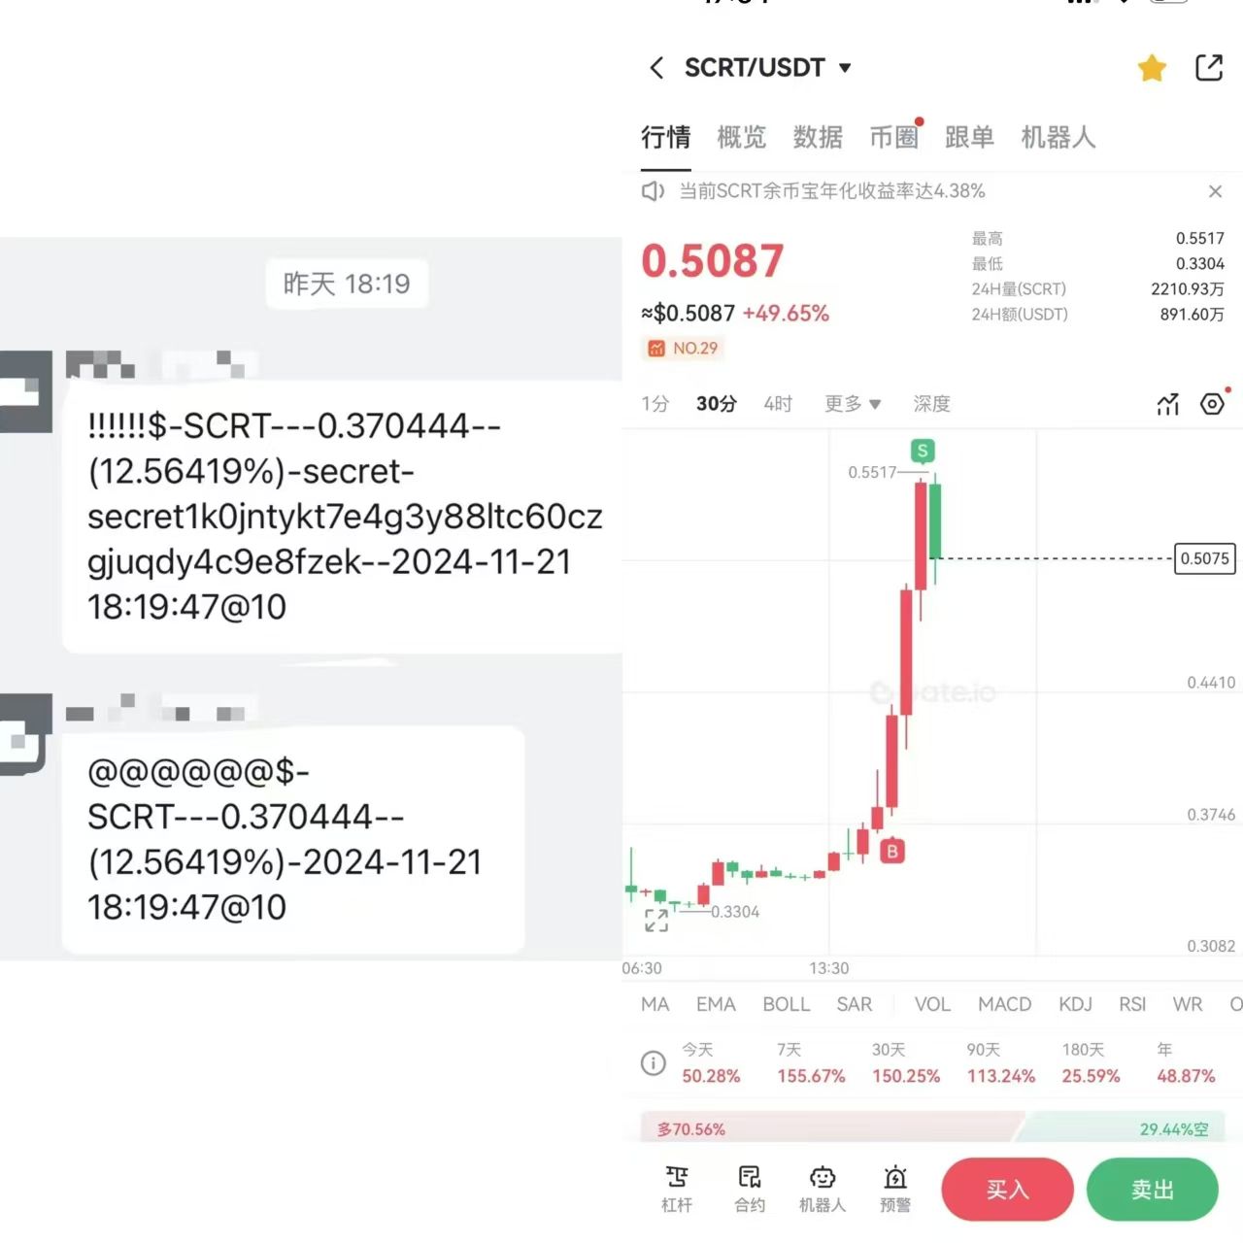Screen dimensions: 1243x1243
Task: Select the 4时 chart interval
Action: pyautogui.click(x=778, y=403)
